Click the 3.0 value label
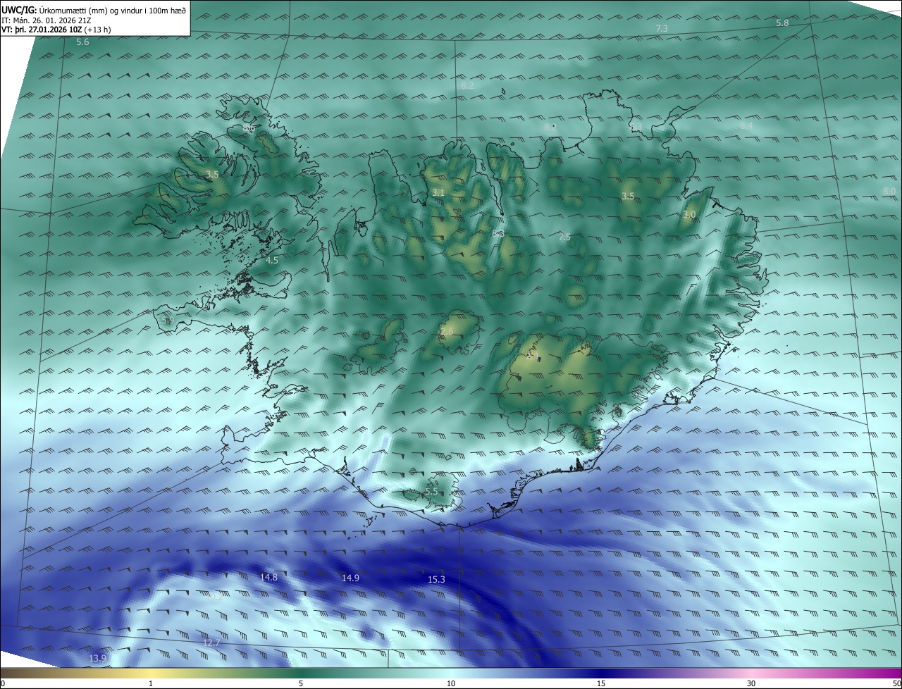The width and height of the screenshot is (902, 689). (x=689, y=214)
